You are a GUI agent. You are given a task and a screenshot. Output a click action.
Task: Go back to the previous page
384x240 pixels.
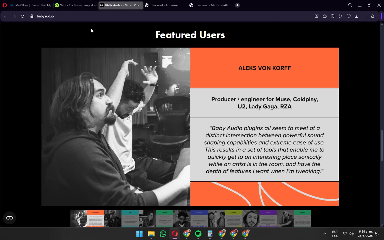(x=5, y=16)
